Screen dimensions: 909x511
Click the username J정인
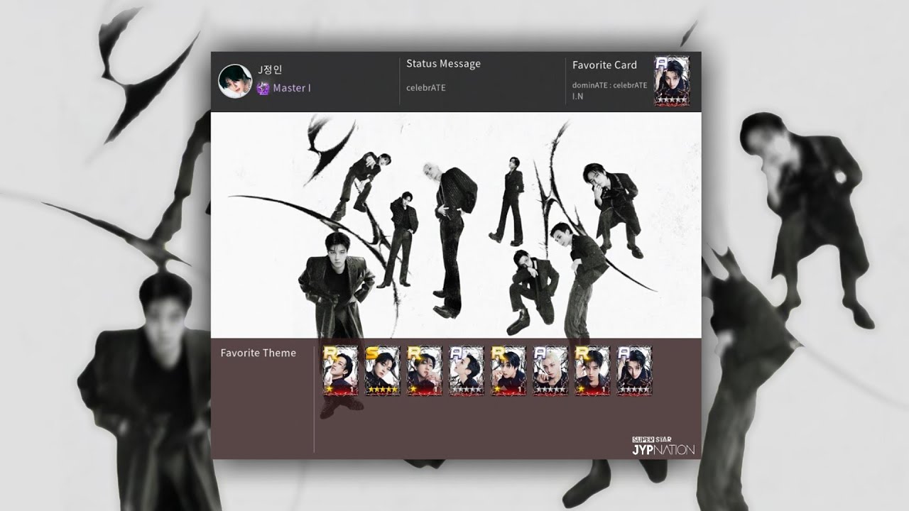pyautogui.click(x=270, y=70)
